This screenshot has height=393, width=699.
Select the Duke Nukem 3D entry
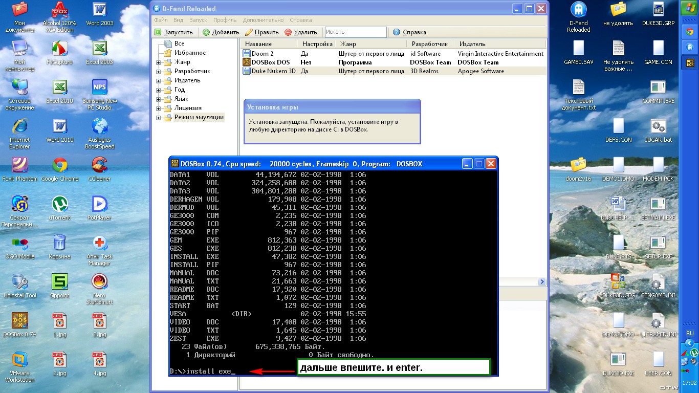pos(273,71)
